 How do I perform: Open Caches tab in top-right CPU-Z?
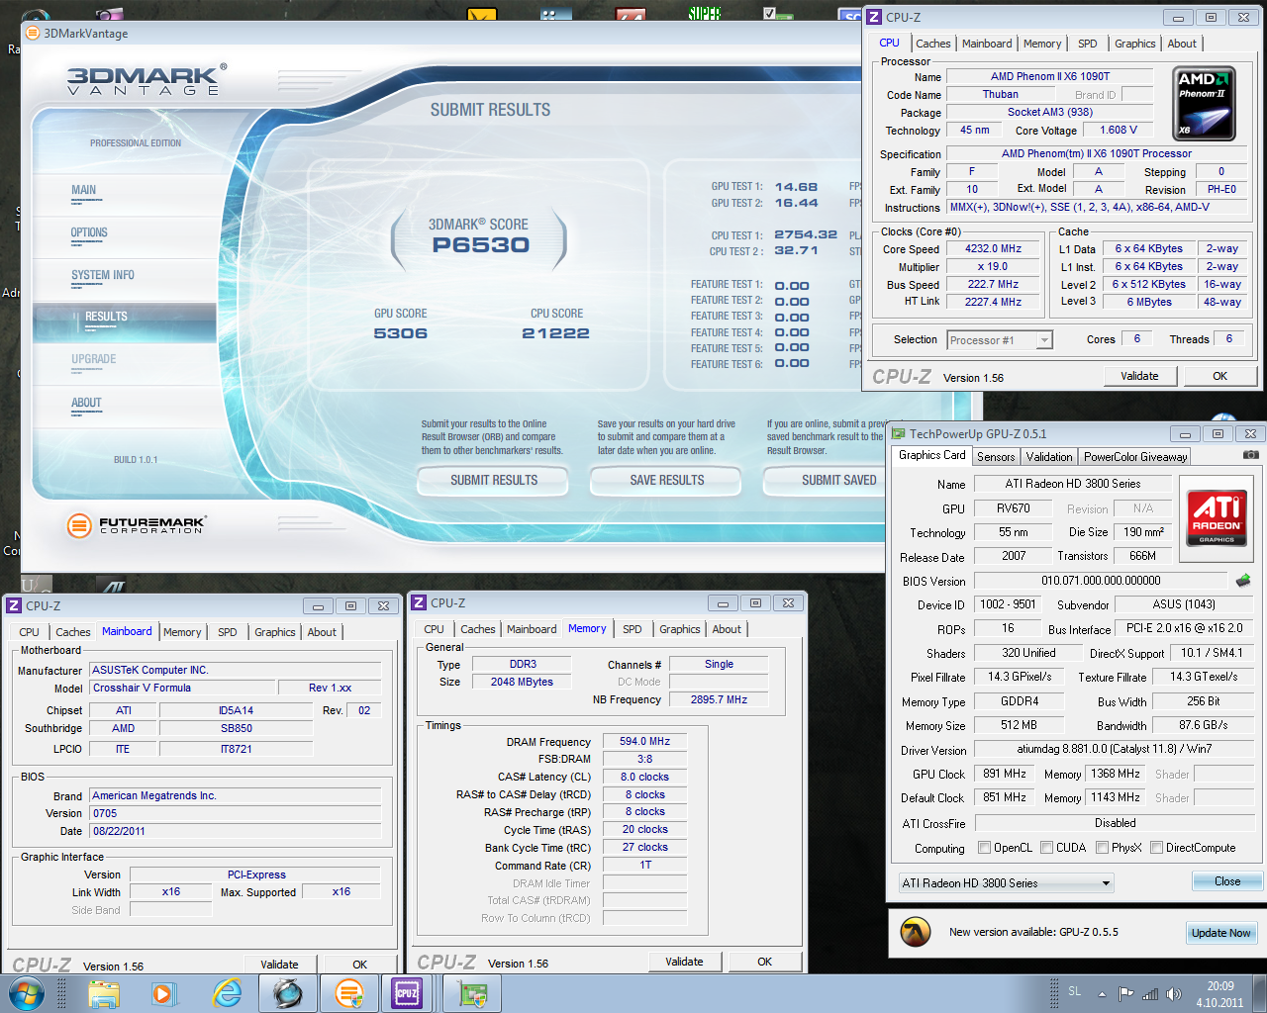(x=932, y=44)
